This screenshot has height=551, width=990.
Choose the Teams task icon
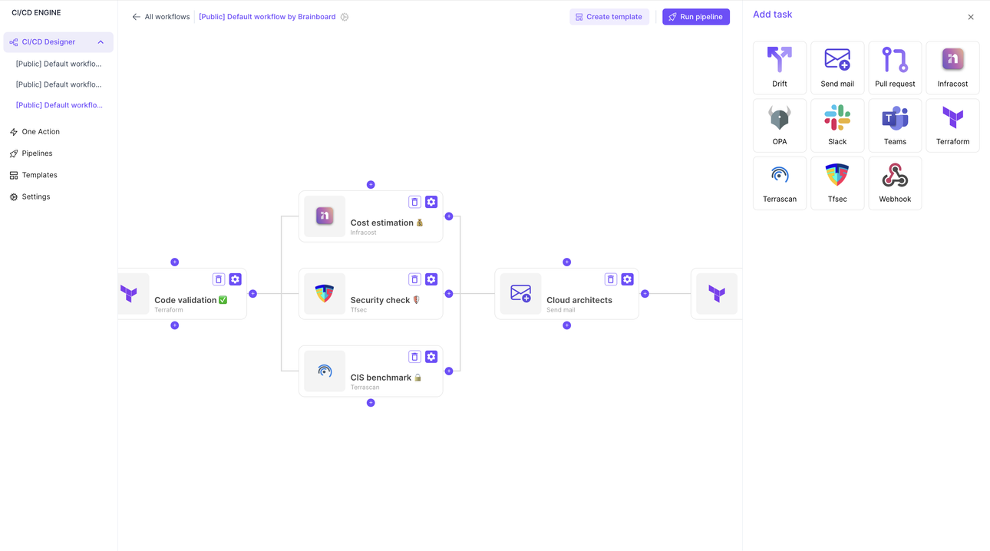(895, 125)
